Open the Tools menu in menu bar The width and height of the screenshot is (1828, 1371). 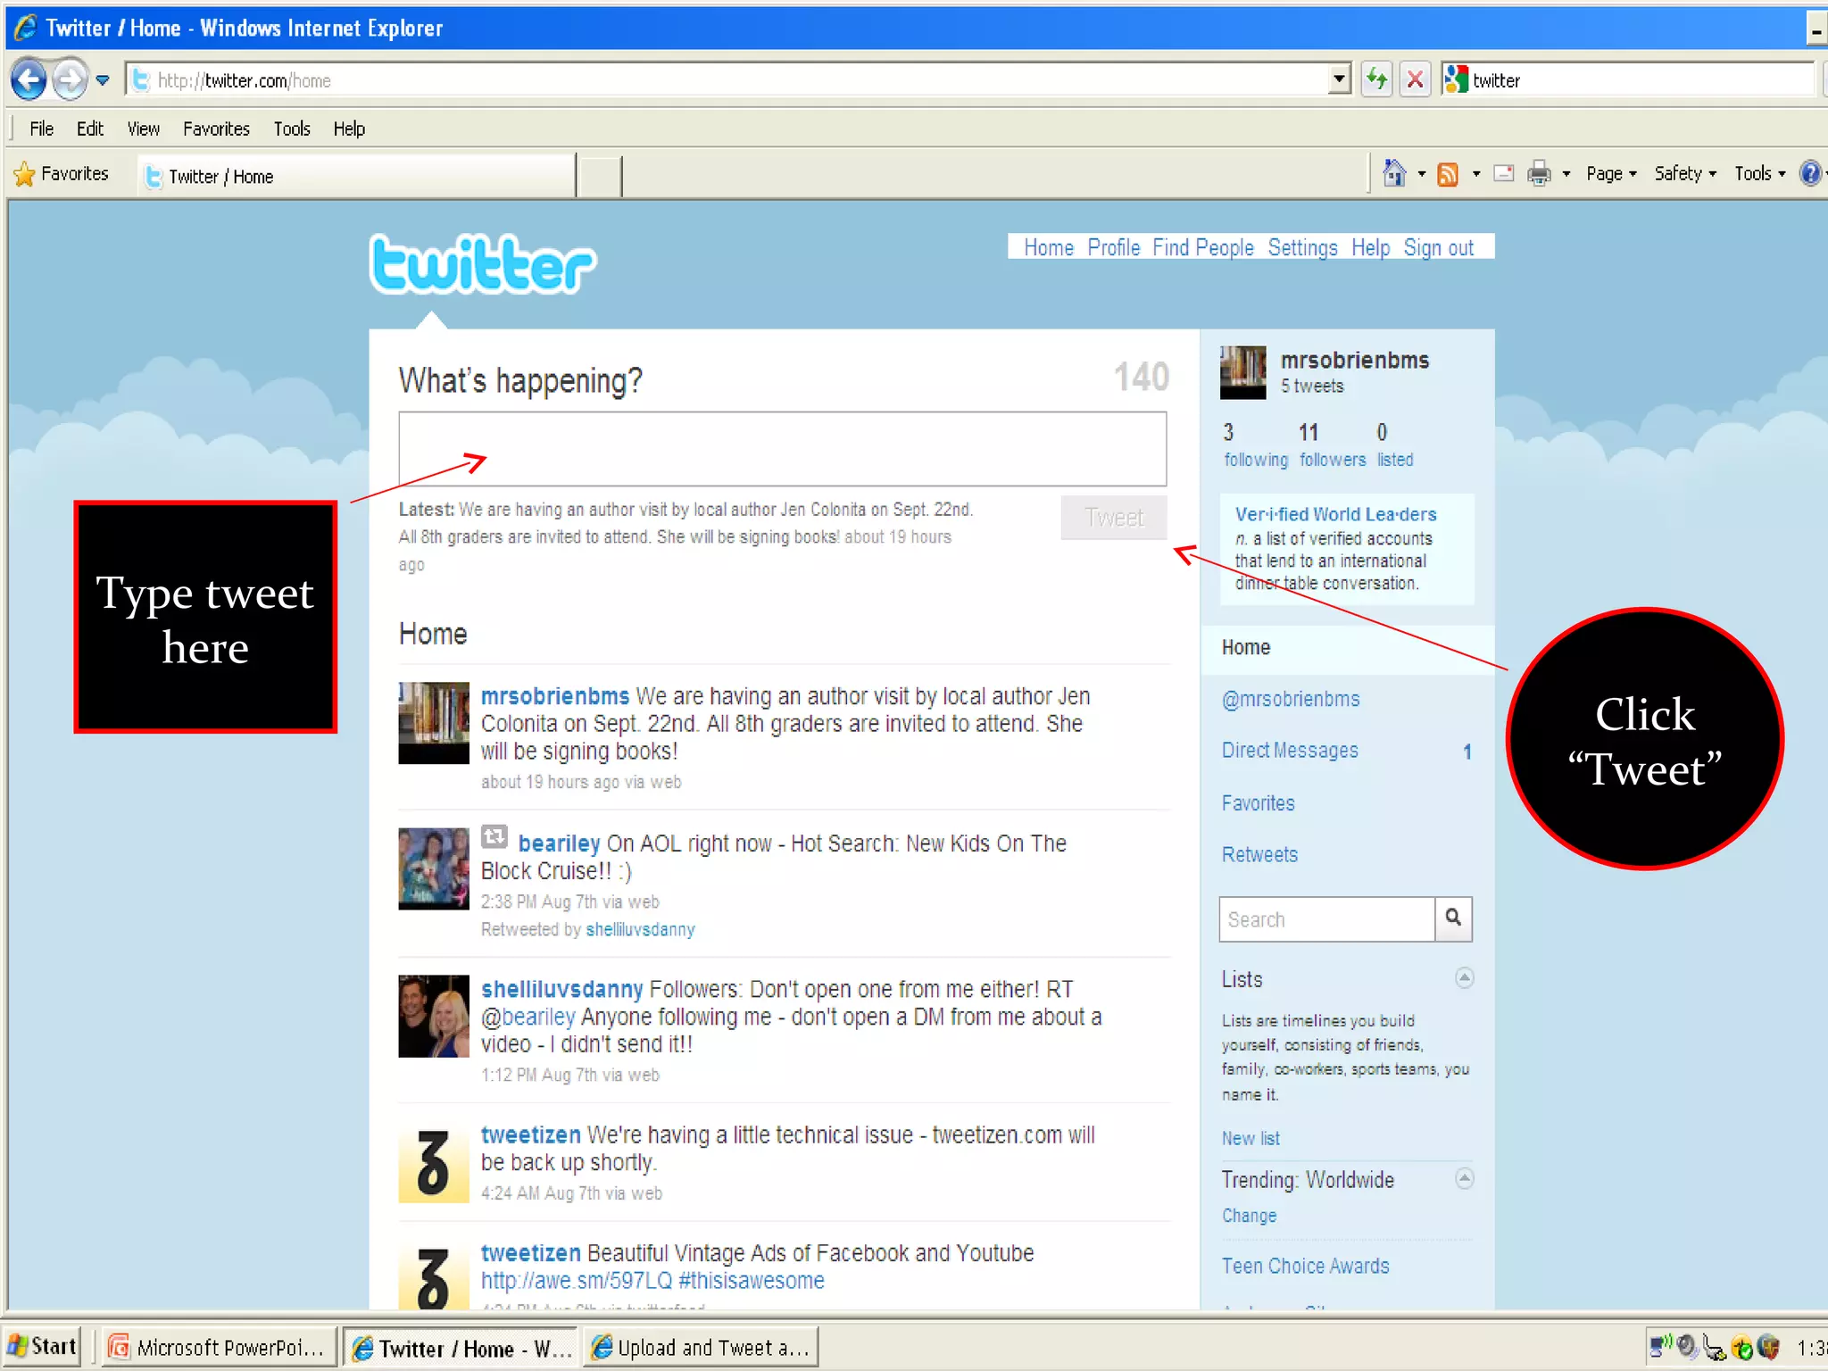tap(292, 129)
